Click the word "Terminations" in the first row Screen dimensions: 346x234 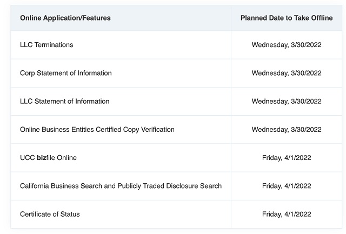pos(54,45)
